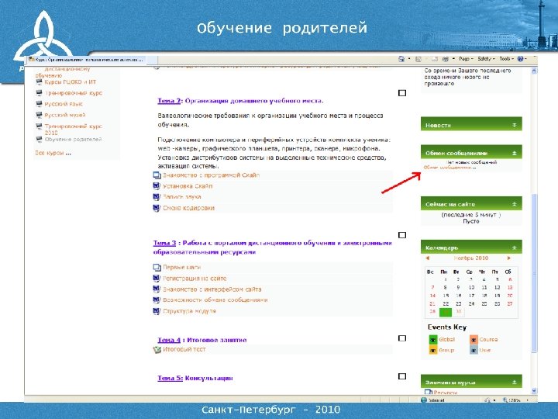Open the 'Итоговый тест' quiz link

tap(184, 349)
